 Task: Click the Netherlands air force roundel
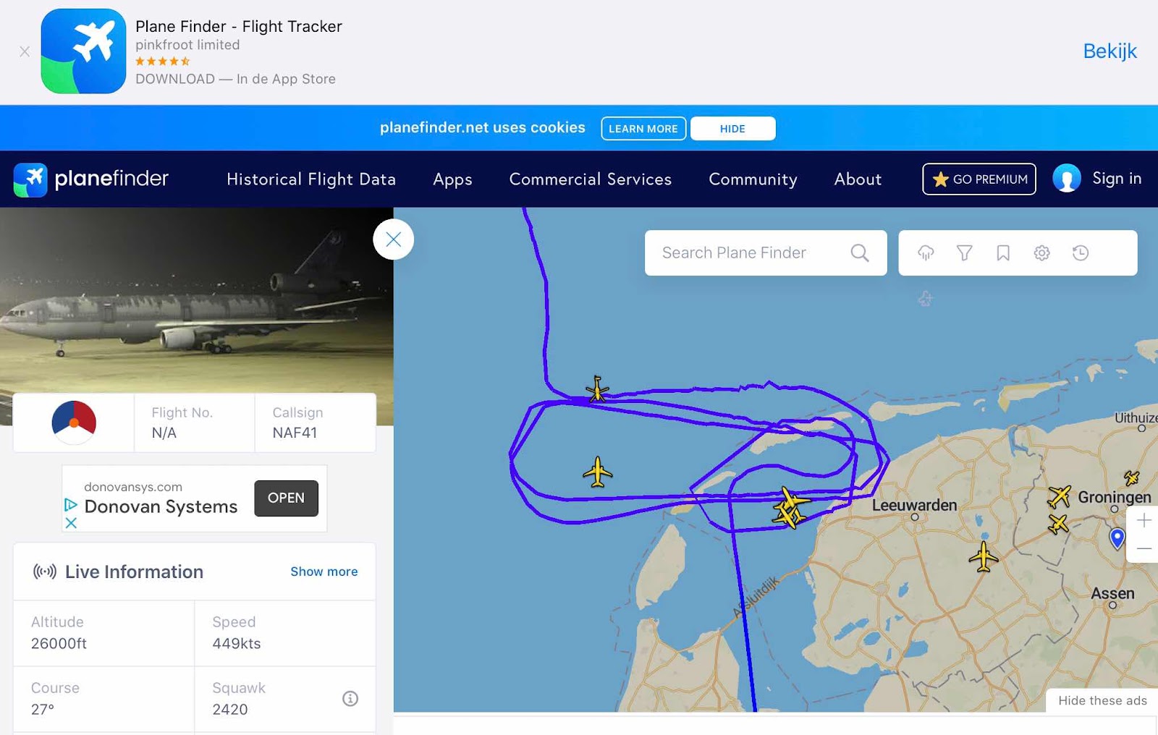[x=74, y=422]
